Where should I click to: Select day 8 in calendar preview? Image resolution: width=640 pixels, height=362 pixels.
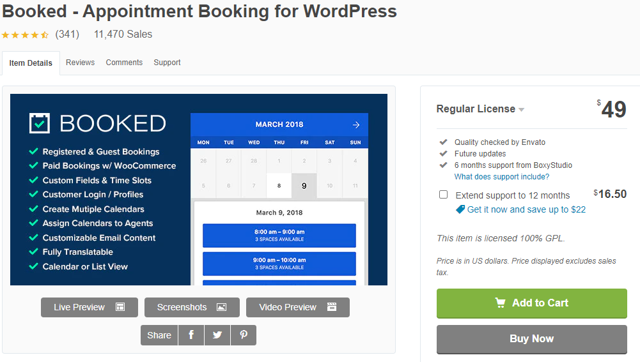coord(279,186)
